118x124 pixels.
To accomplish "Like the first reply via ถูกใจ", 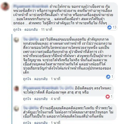I will (x=27, y=79).
